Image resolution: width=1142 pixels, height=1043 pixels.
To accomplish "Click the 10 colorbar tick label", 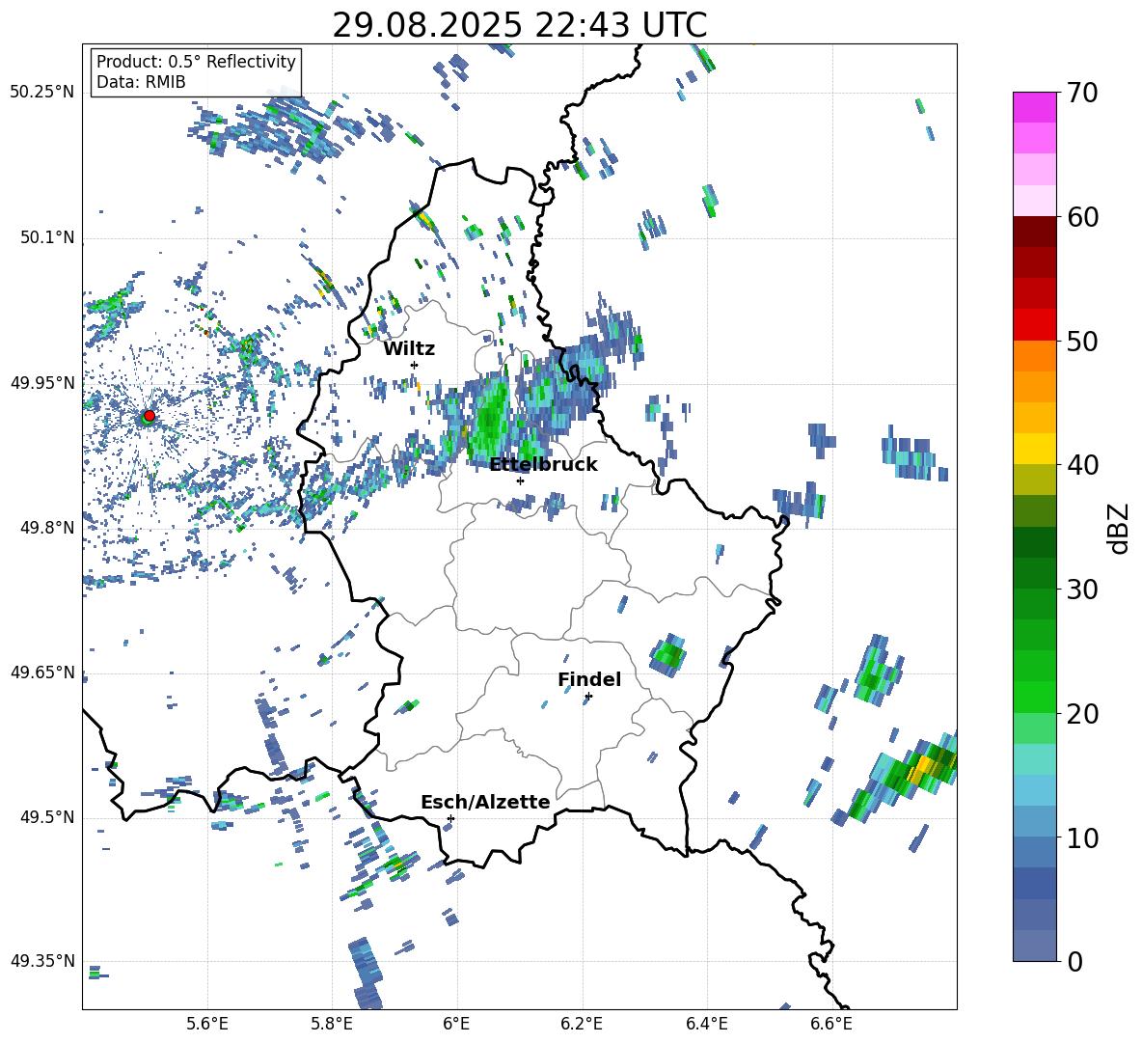I will (1081, 838).
